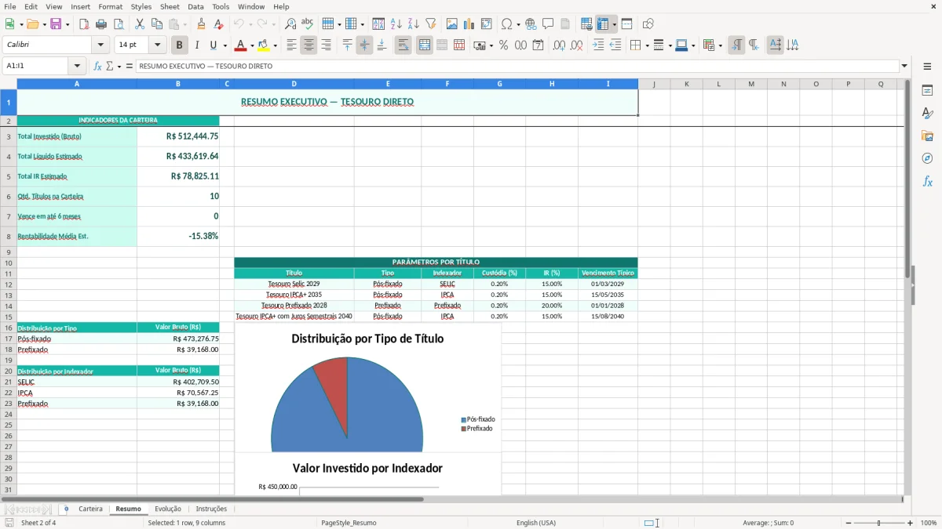The height and width of the screenshot is (529, 942).
Task: Expand the formula bar
Action: pyautogui.click(x=904, y=66)
